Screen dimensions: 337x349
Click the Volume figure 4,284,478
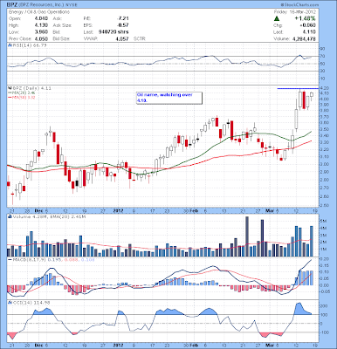click(x=303, y=38)
